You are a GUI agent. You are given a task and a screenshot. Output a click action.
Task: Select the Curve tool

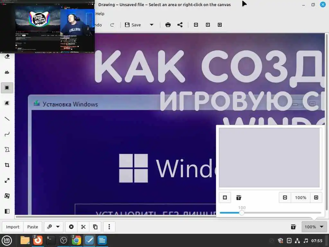7,134
